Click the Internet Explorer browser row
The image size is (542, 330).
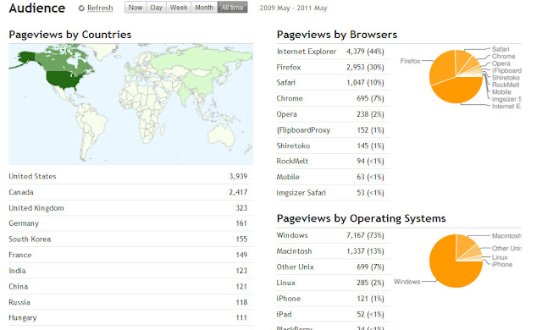click(x=333, y=52)
